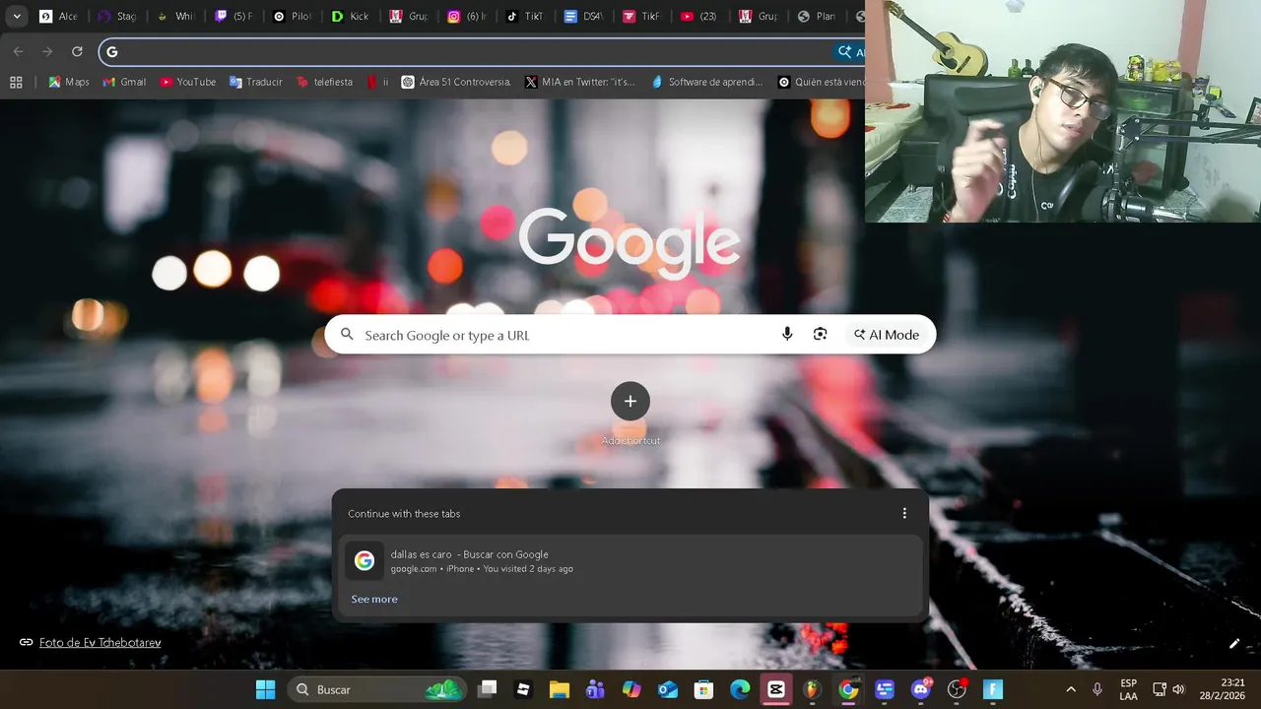
Task: Open Microsoft Edge from the taskbar
Action: (x=740, y=689)
